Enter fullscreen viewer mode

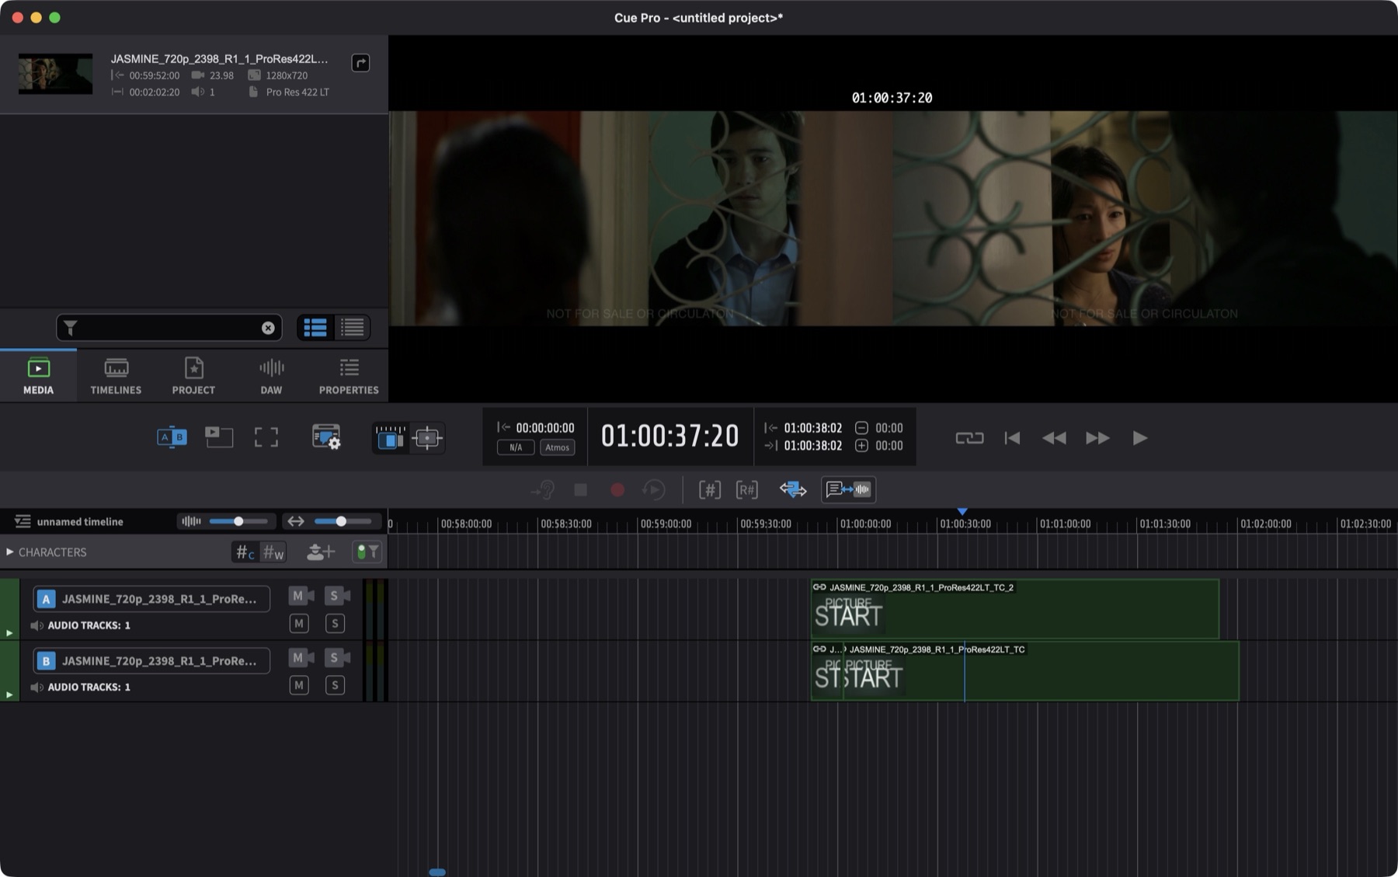[x=266, y=437]
